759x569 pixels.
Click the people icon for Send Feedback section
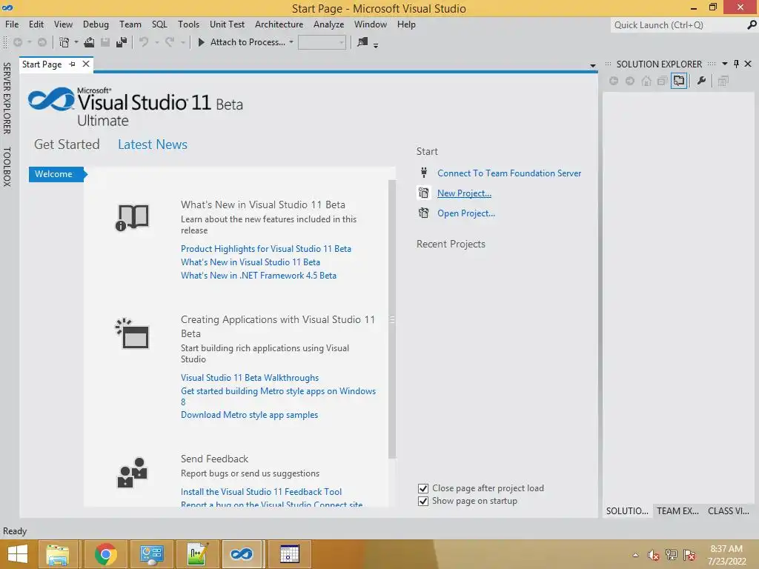[x=132, y=472]
